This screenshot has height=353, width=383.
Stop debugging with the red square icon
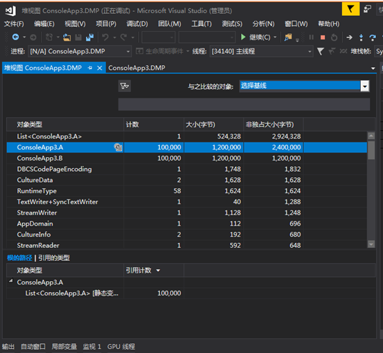coord(323,37)
